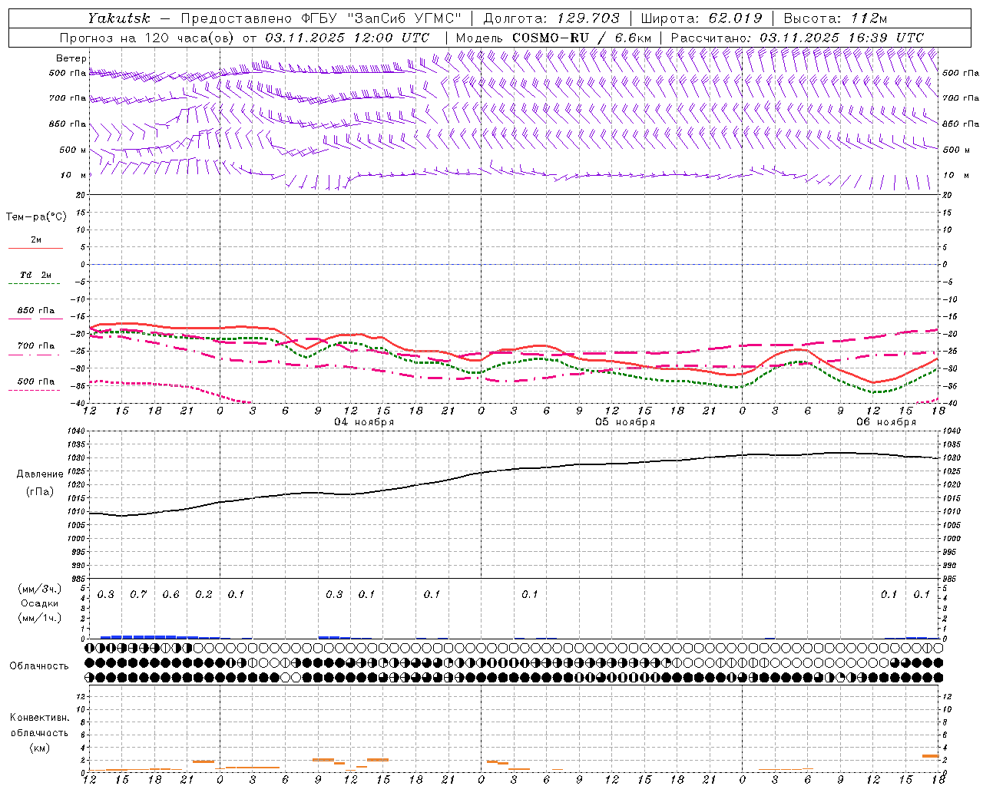This screenshot has height=786, width=983.
Task: Click the precipitation value 0.6
Action: click(x=170, y=595)
